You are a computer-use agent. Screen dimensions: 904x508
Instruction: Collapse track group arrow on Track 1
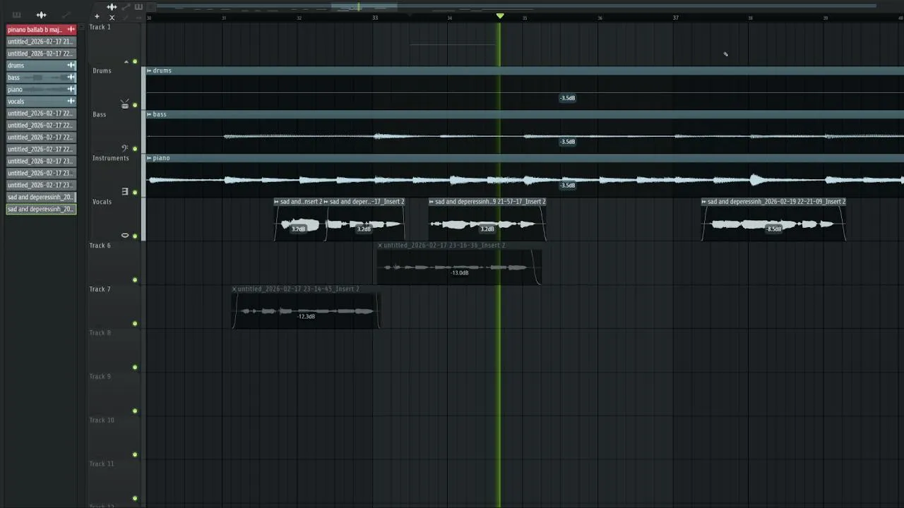coord(126,61)
